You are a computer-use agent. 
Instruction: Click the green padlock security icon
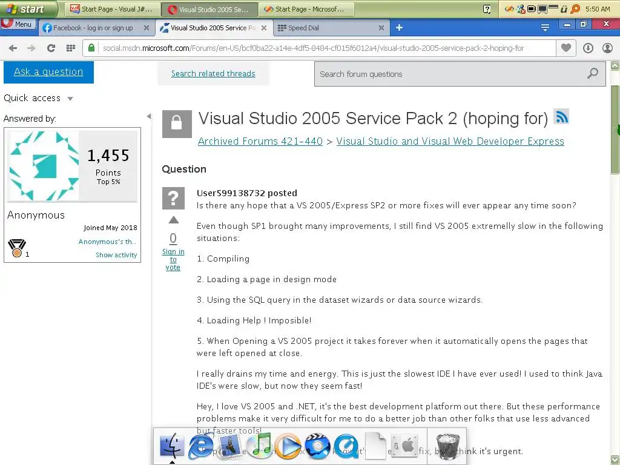91,48
